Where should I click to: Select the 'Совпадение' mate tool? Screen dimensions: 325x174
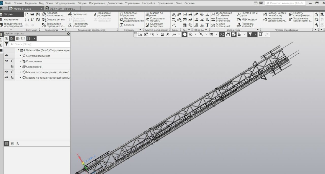pyautogui.click(x=70, y=14)
